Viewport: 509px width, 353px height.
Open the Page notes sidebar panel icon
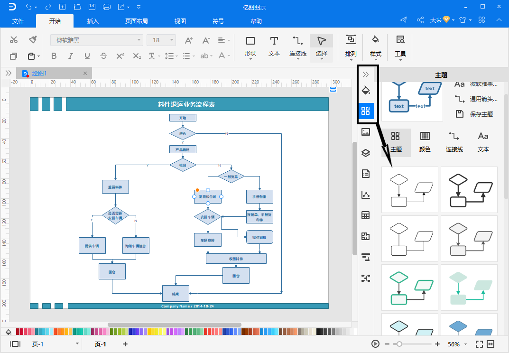[x=366, y=174]
